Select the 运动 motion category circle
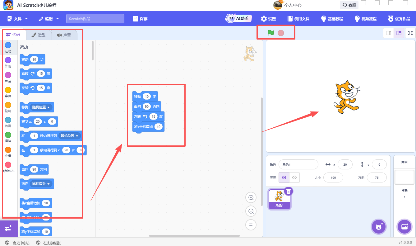The height and width of the screenshot is (246, 416). [8, 45]
